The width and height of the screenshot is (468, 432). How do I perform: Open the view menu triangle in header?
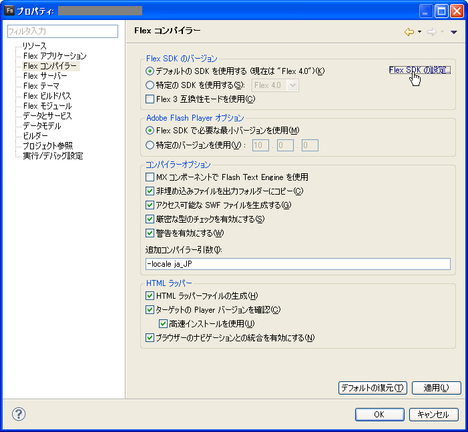tap(454, 32)
